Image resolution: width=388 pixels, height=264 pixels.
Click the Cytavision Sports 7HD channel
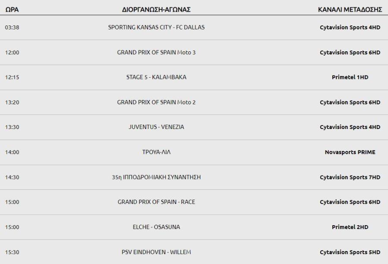click(350, 177)
